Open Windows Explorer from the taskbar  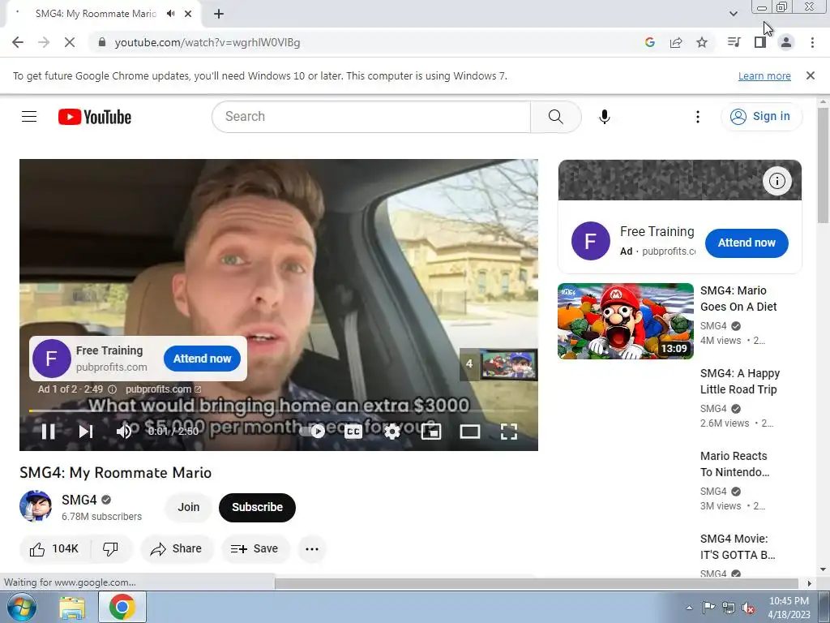point(72,608)
